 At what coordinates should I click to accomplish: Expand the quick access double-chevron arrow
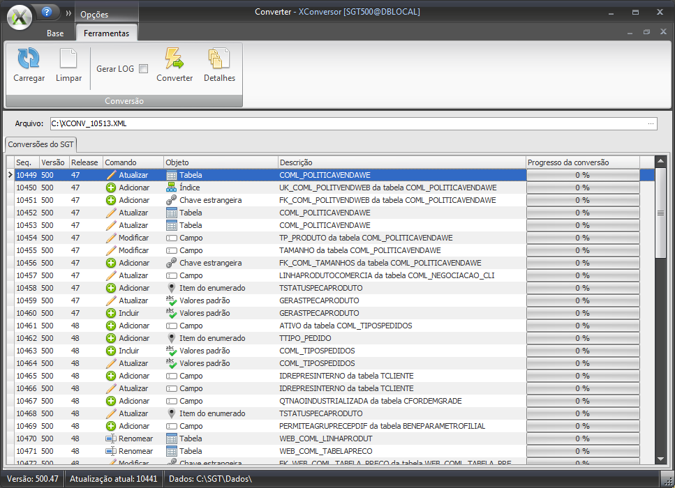click(68, 13)
